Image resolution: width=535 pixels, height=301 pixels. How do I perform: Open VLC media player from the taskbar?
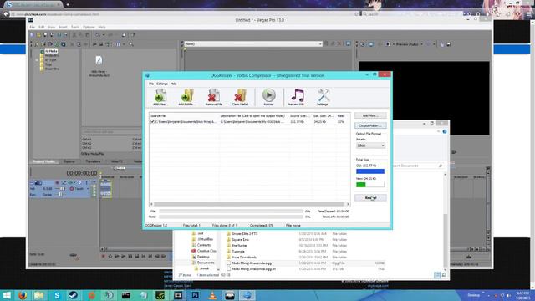point(212,295)
